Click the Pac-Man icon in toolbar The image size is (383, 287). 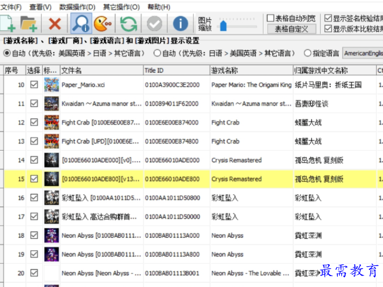tap(103, 24)
